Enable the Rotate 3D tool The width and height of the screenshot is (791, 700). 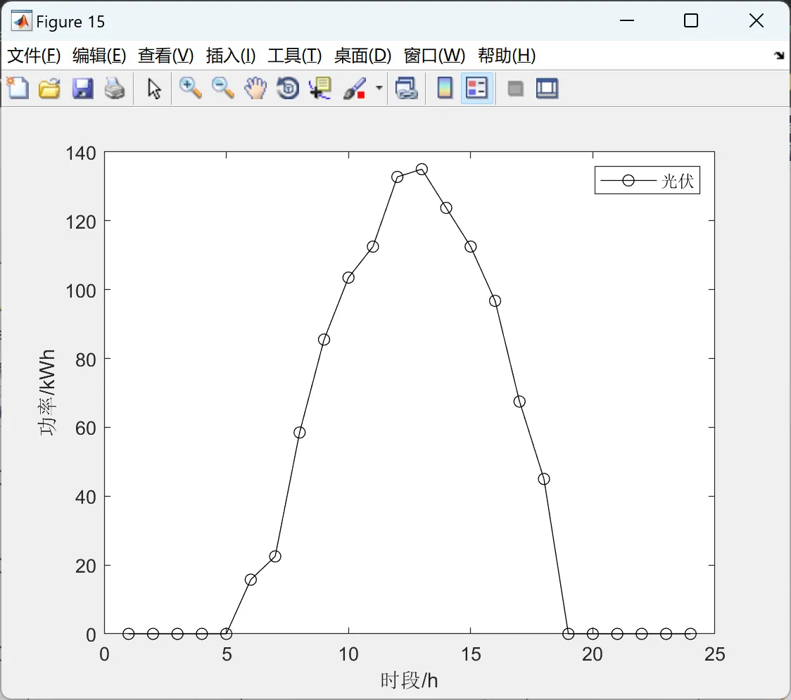pos(288,88)
